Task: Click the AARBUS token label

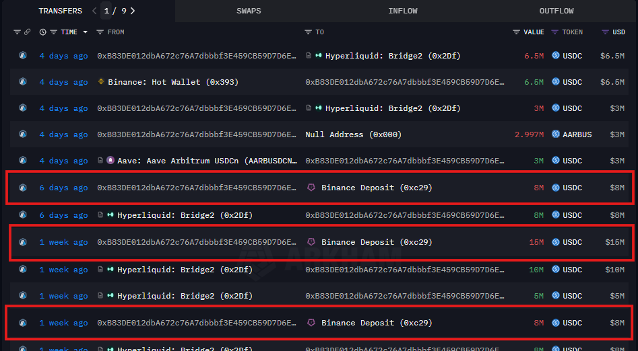Action: (x=577, y=134)
